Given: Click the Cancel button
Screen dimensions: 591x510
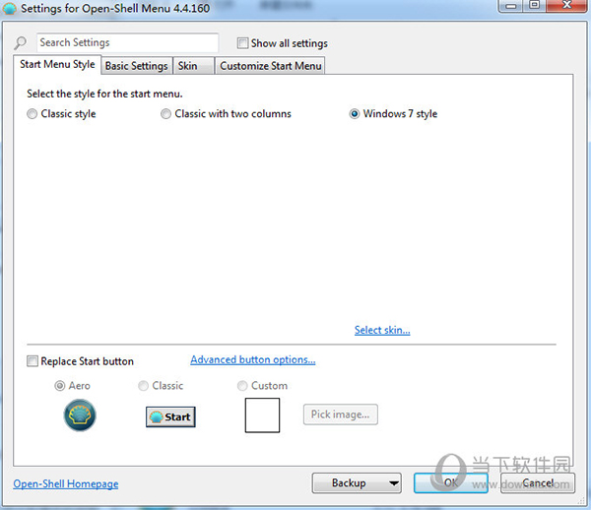Looking at the screenshot, I should [538, 482].
